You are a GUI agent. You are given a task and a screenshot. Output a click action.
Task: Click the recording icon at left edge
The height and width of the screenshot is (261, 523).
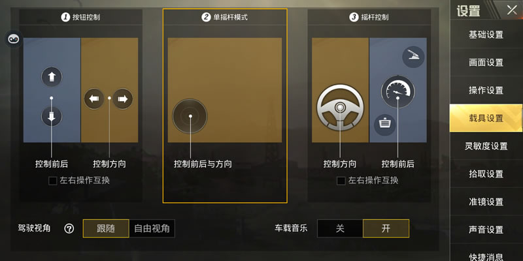coord(14,39)
